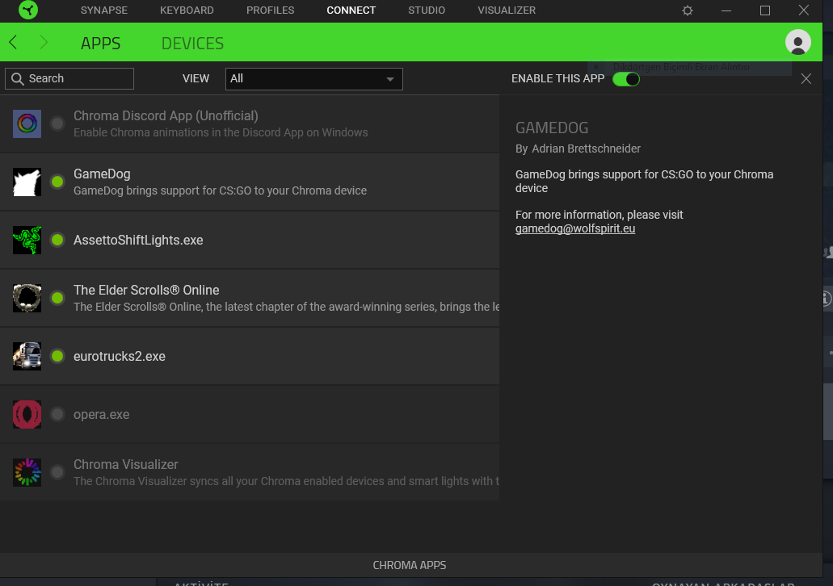Disable GameDog via its green dot

[57, 182]
